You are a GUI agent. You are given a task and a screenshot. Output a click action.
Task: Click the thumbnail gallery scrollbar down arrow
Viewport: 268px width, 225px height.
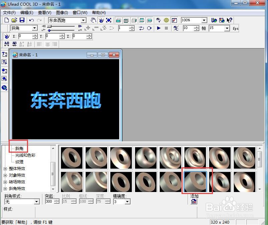pyautogui.click(x=259, y=189)
